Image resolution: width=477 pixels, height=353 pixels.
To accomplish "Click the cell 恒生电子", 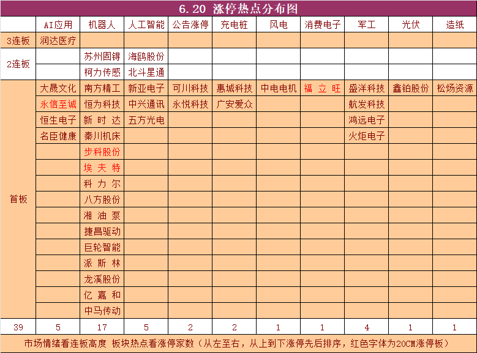I will tap(58, 120).
